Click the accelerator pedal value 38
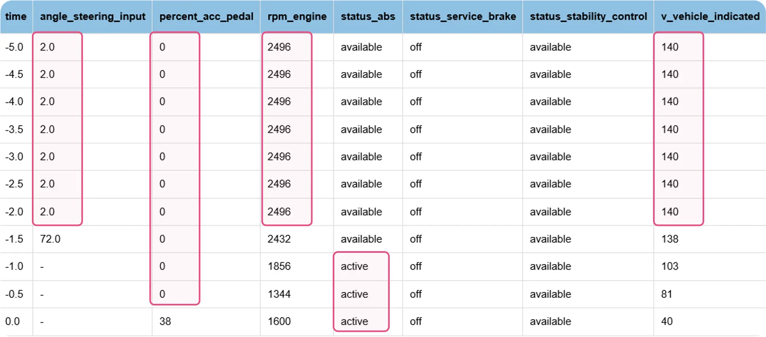The image size is (766, 337). tap(165, 321)
